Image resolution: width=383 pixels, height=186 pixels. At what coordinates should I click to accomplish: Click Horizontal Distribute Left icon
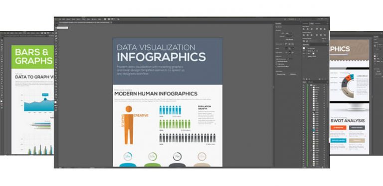[317, 35]
